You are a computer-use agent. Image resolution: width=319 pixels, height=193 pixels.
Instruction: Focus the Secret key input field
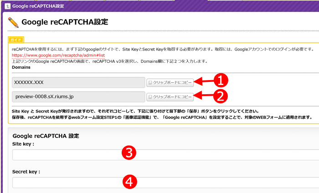165,183
